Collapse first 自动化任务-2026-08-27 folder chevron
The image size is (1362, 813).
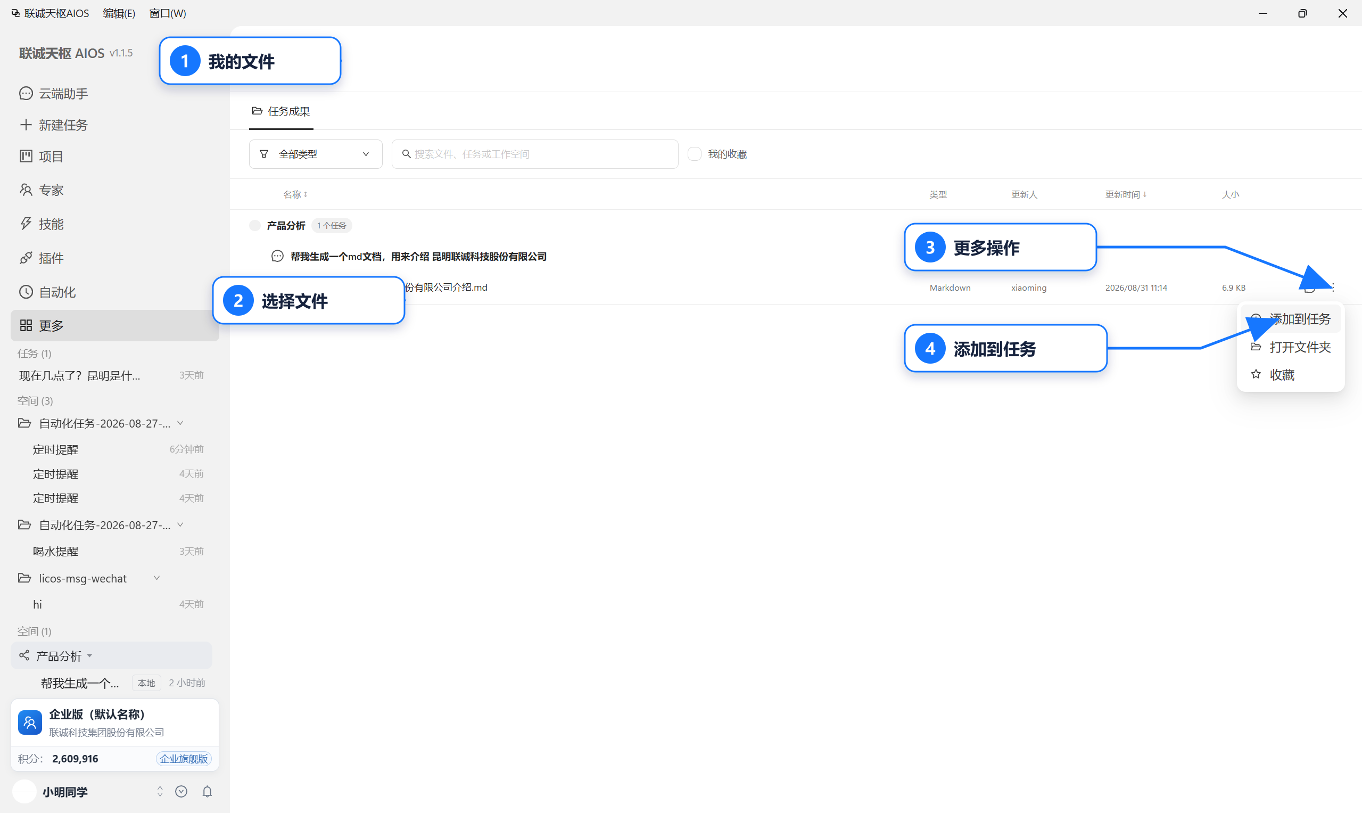[x=180, y=423]
